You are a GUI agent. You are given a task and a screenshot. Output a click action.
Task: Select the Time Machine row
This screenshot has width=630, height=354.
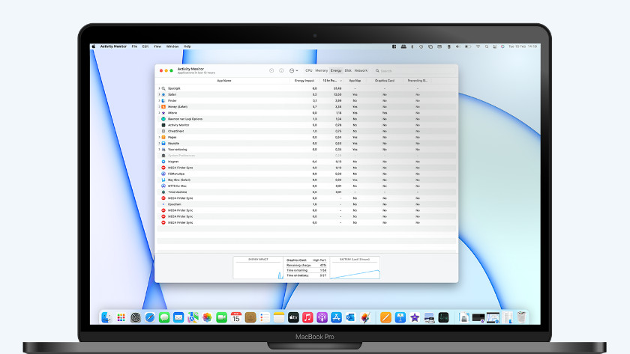click(x=178, y=192)
